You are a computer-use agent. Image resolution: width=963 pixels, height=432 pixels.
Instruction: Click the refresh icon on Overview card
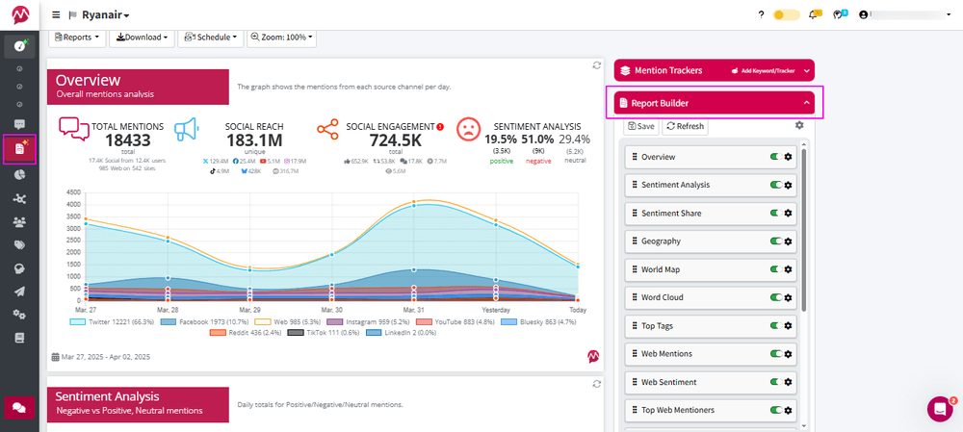pos(596,65)
